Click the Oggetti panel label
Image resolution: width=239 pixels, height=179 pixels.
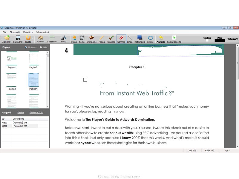point(7,113)
